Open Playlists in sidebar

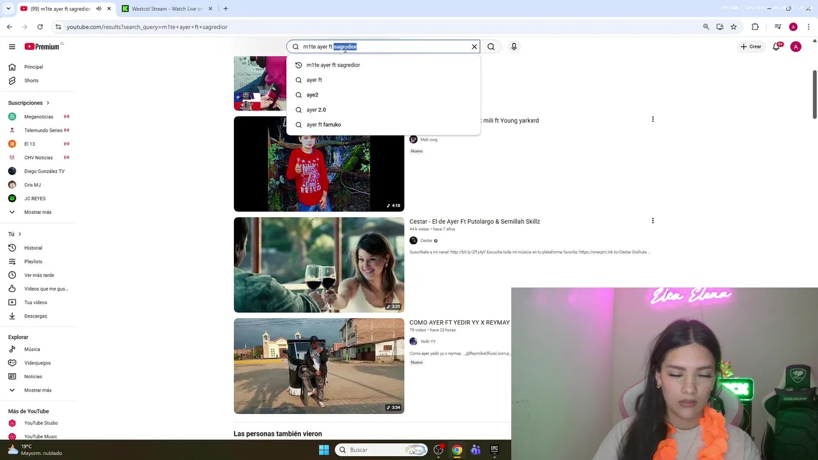[x=33, y=261]
